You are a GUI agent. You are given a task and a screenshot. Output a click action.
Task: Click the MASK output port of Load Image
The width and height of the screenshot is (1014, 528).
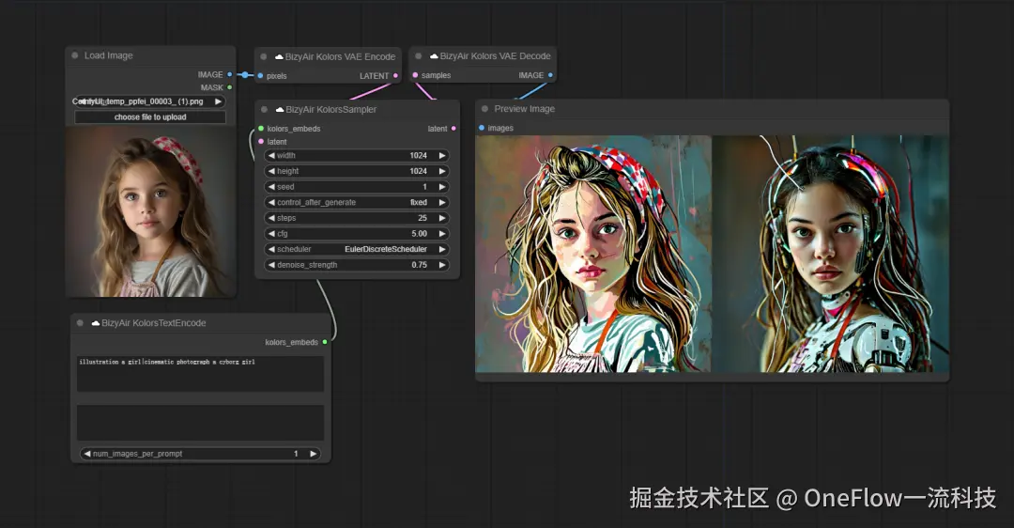[230, 87]
